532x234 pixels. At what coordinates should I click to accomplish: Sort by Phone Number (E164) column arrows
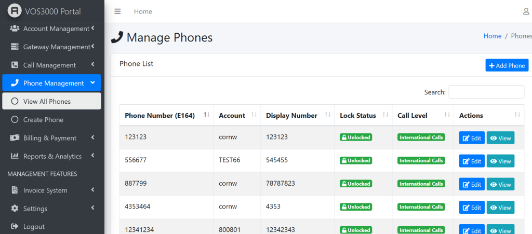207,115
